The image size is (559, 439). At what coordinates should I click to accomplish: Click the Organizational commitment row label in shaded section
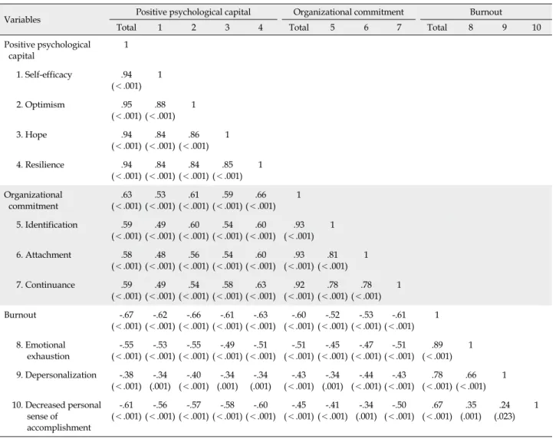[x=33, y=200]
